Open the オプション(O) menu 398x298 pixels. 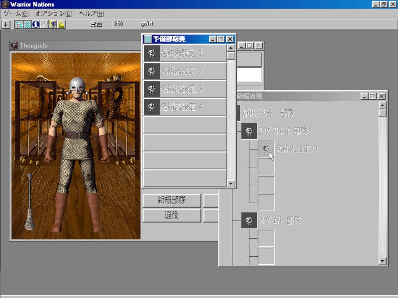point(53,13)
